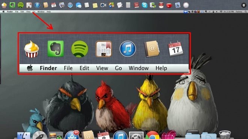Open the Trash in the Dock
Screen dimensions: 248x139
(225, 135)
